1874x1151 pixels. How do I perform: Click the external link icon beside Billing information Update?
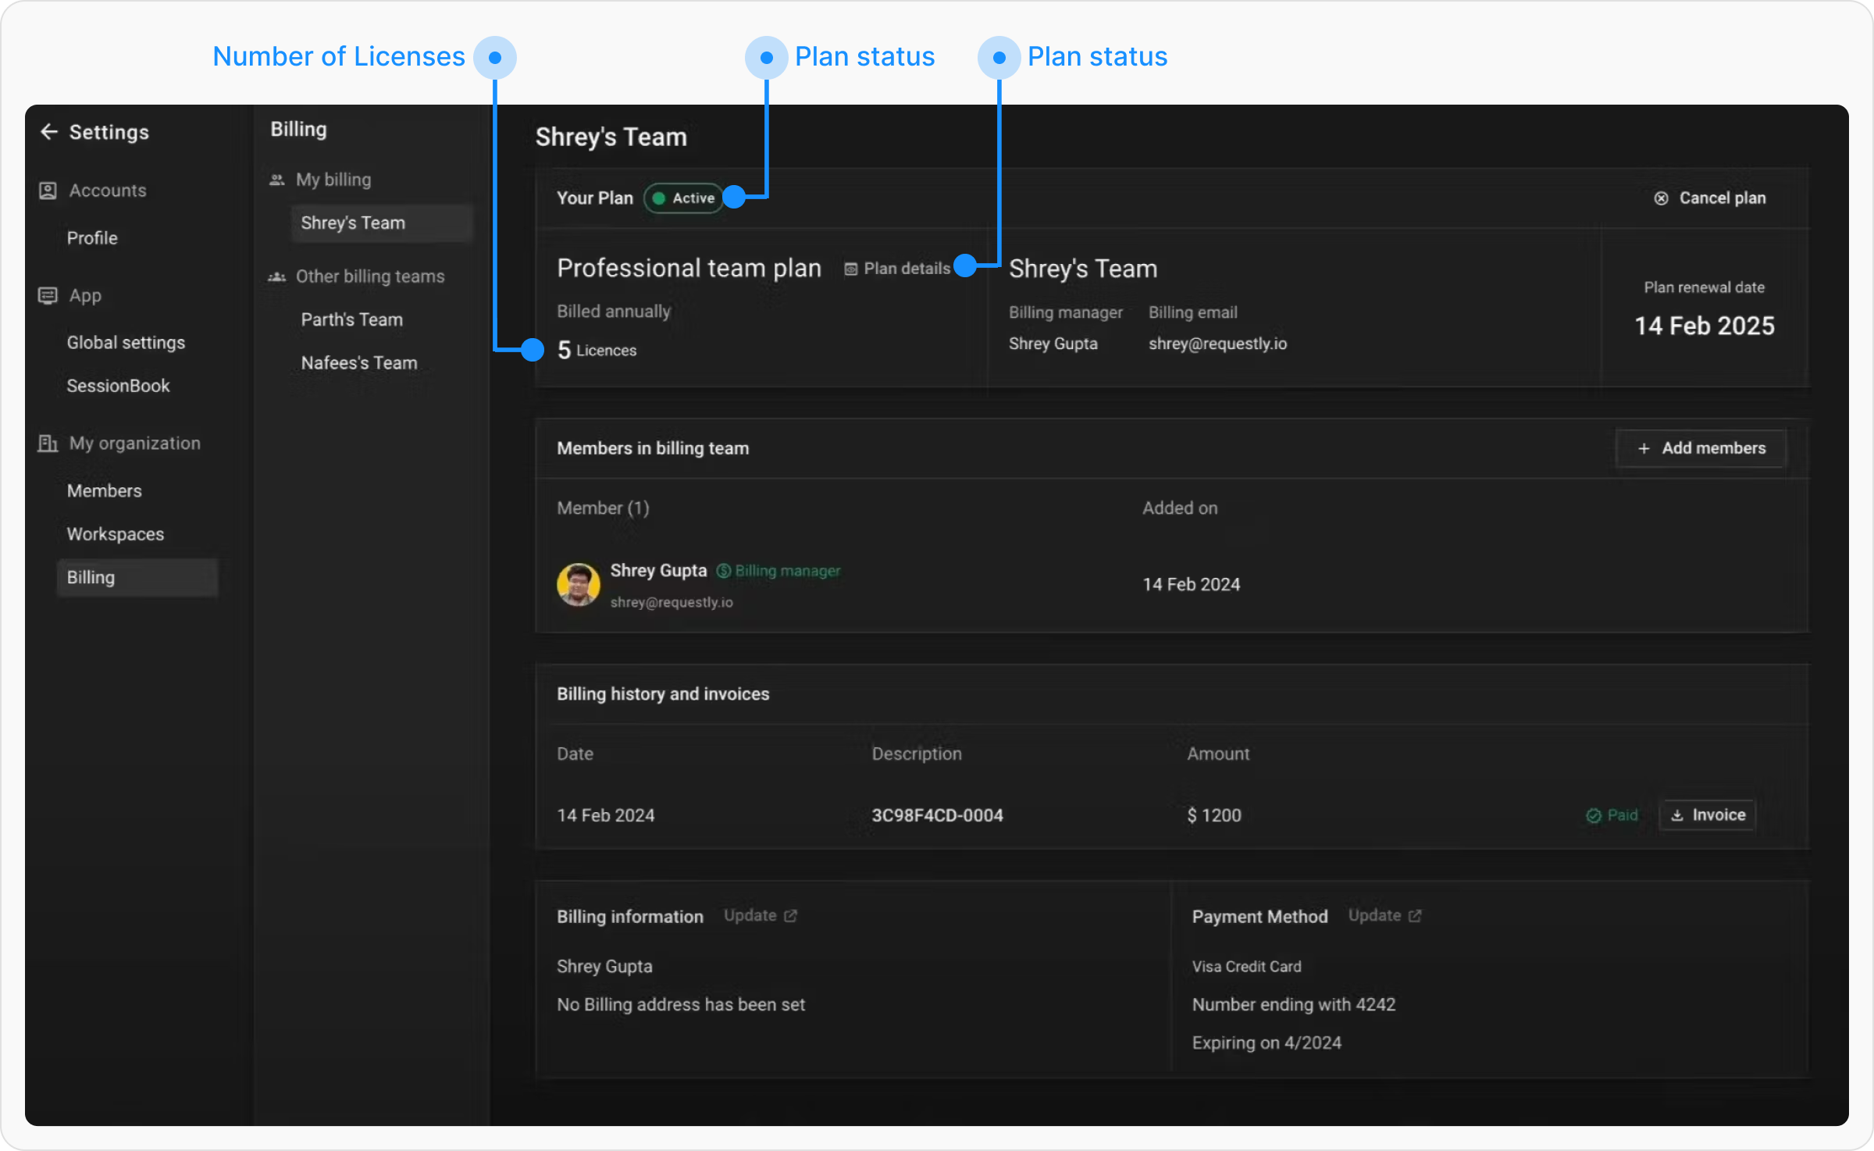pos(790,916)
